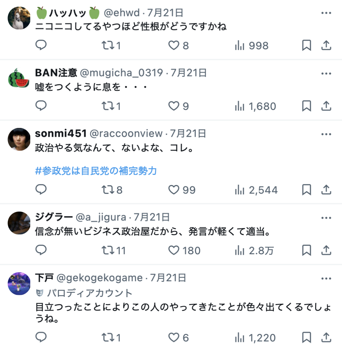The image size is (342, 351).
Task: Retweet the ジグラー post with 11 retweets
Action: pyautogui.click(x=114, y=251)
